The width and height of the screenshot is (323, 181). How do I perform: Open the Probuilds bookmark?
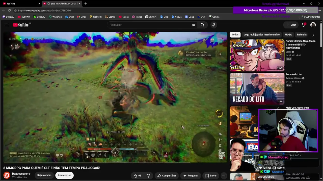point(96,17)
